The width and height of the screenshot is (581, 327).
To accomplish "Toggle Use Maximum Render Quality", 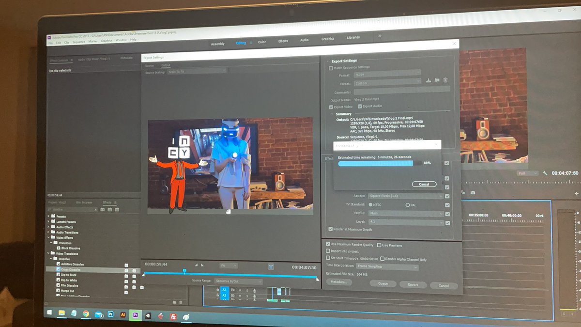I will (328, 245).
